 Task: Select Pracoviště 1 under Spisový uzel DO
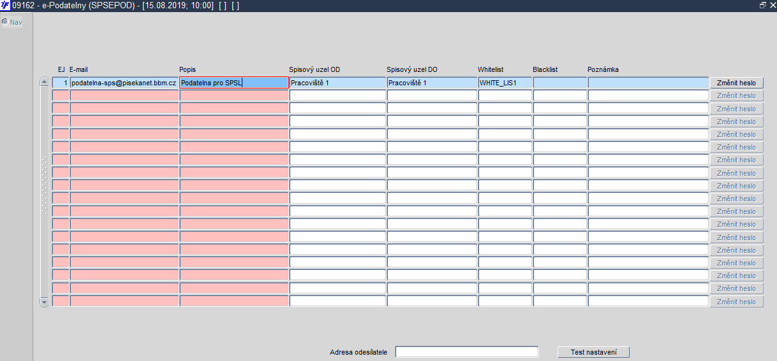click(432, 83)
